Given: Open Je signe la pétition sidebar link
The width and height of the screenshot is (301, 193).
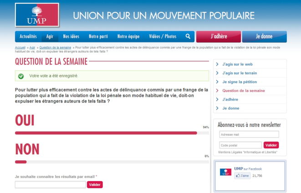Looking at the screenshot, I should coord(240,82).
